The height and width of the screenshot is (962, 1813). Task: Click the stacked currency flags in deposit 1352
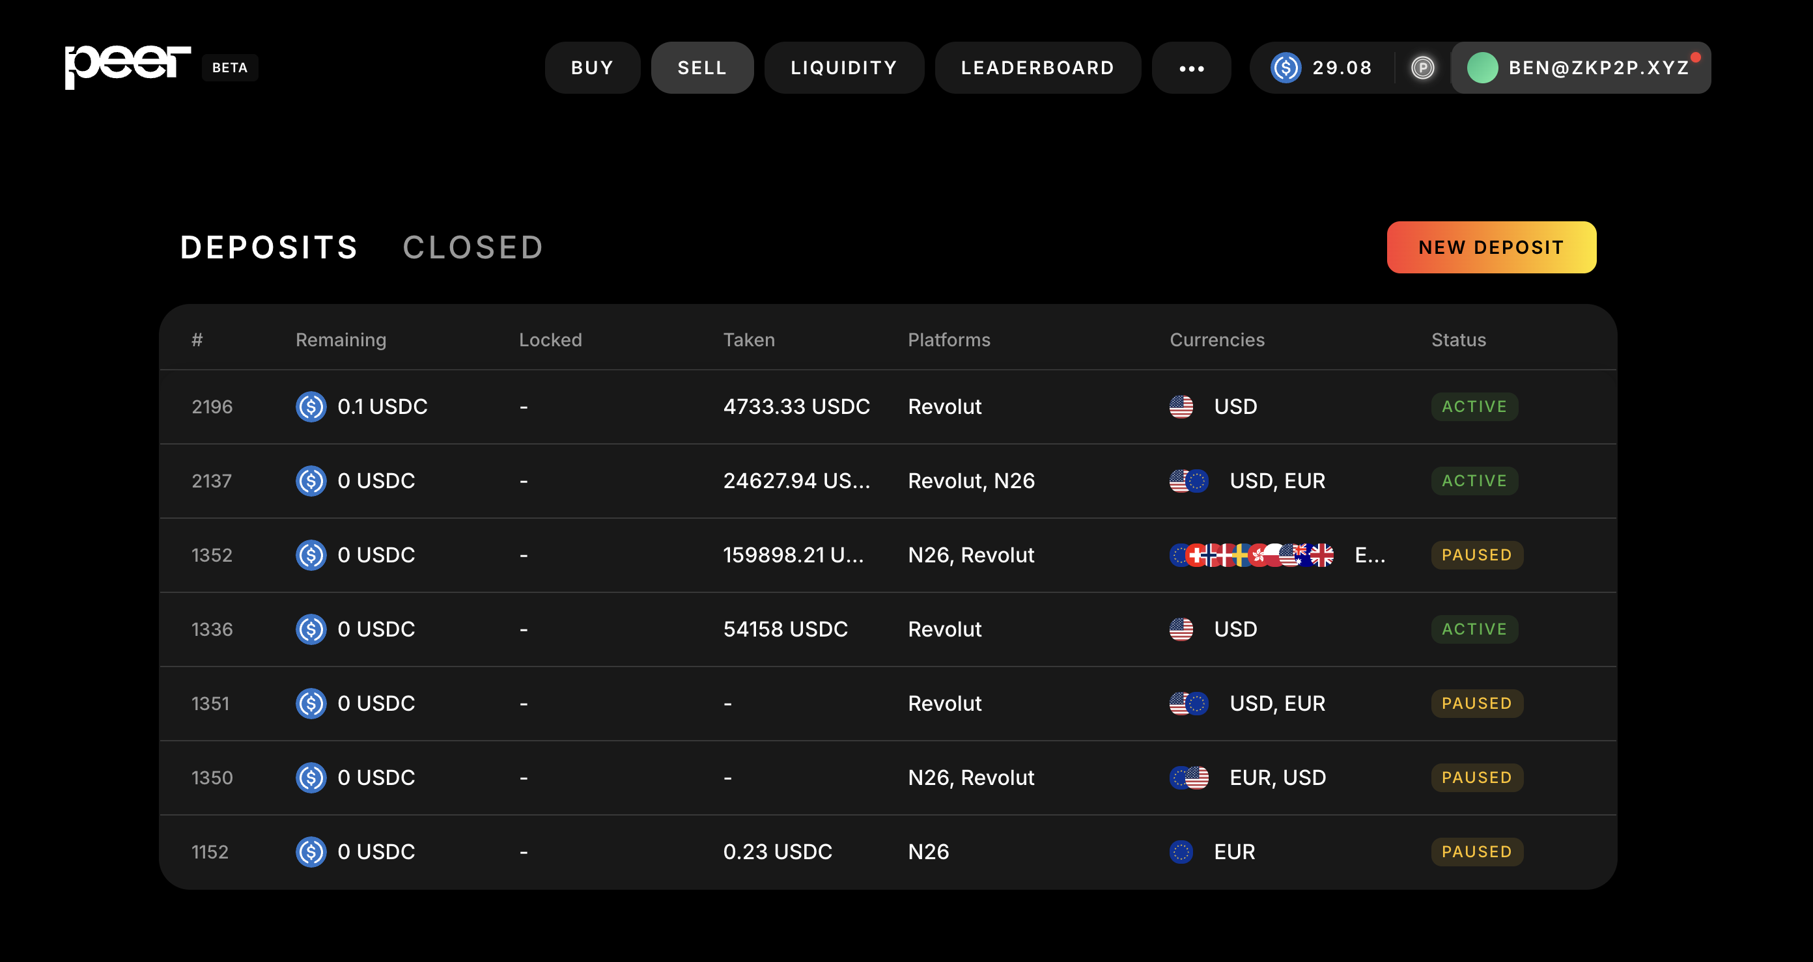click(1252, 555)
